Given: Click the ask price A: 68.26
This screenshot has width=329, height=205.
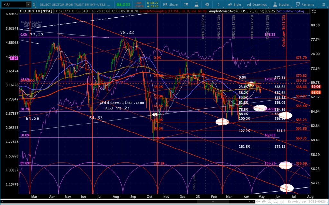Looking at the screenshot, I should click(153, 6).
